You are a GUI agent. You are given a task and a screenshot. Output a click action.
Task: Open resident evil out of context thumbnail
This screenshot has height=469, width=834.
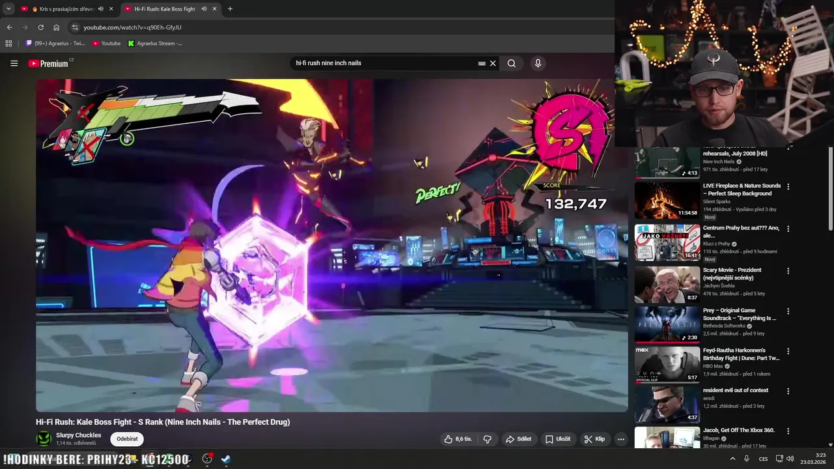pyautogui.click(x=667, y=405)
